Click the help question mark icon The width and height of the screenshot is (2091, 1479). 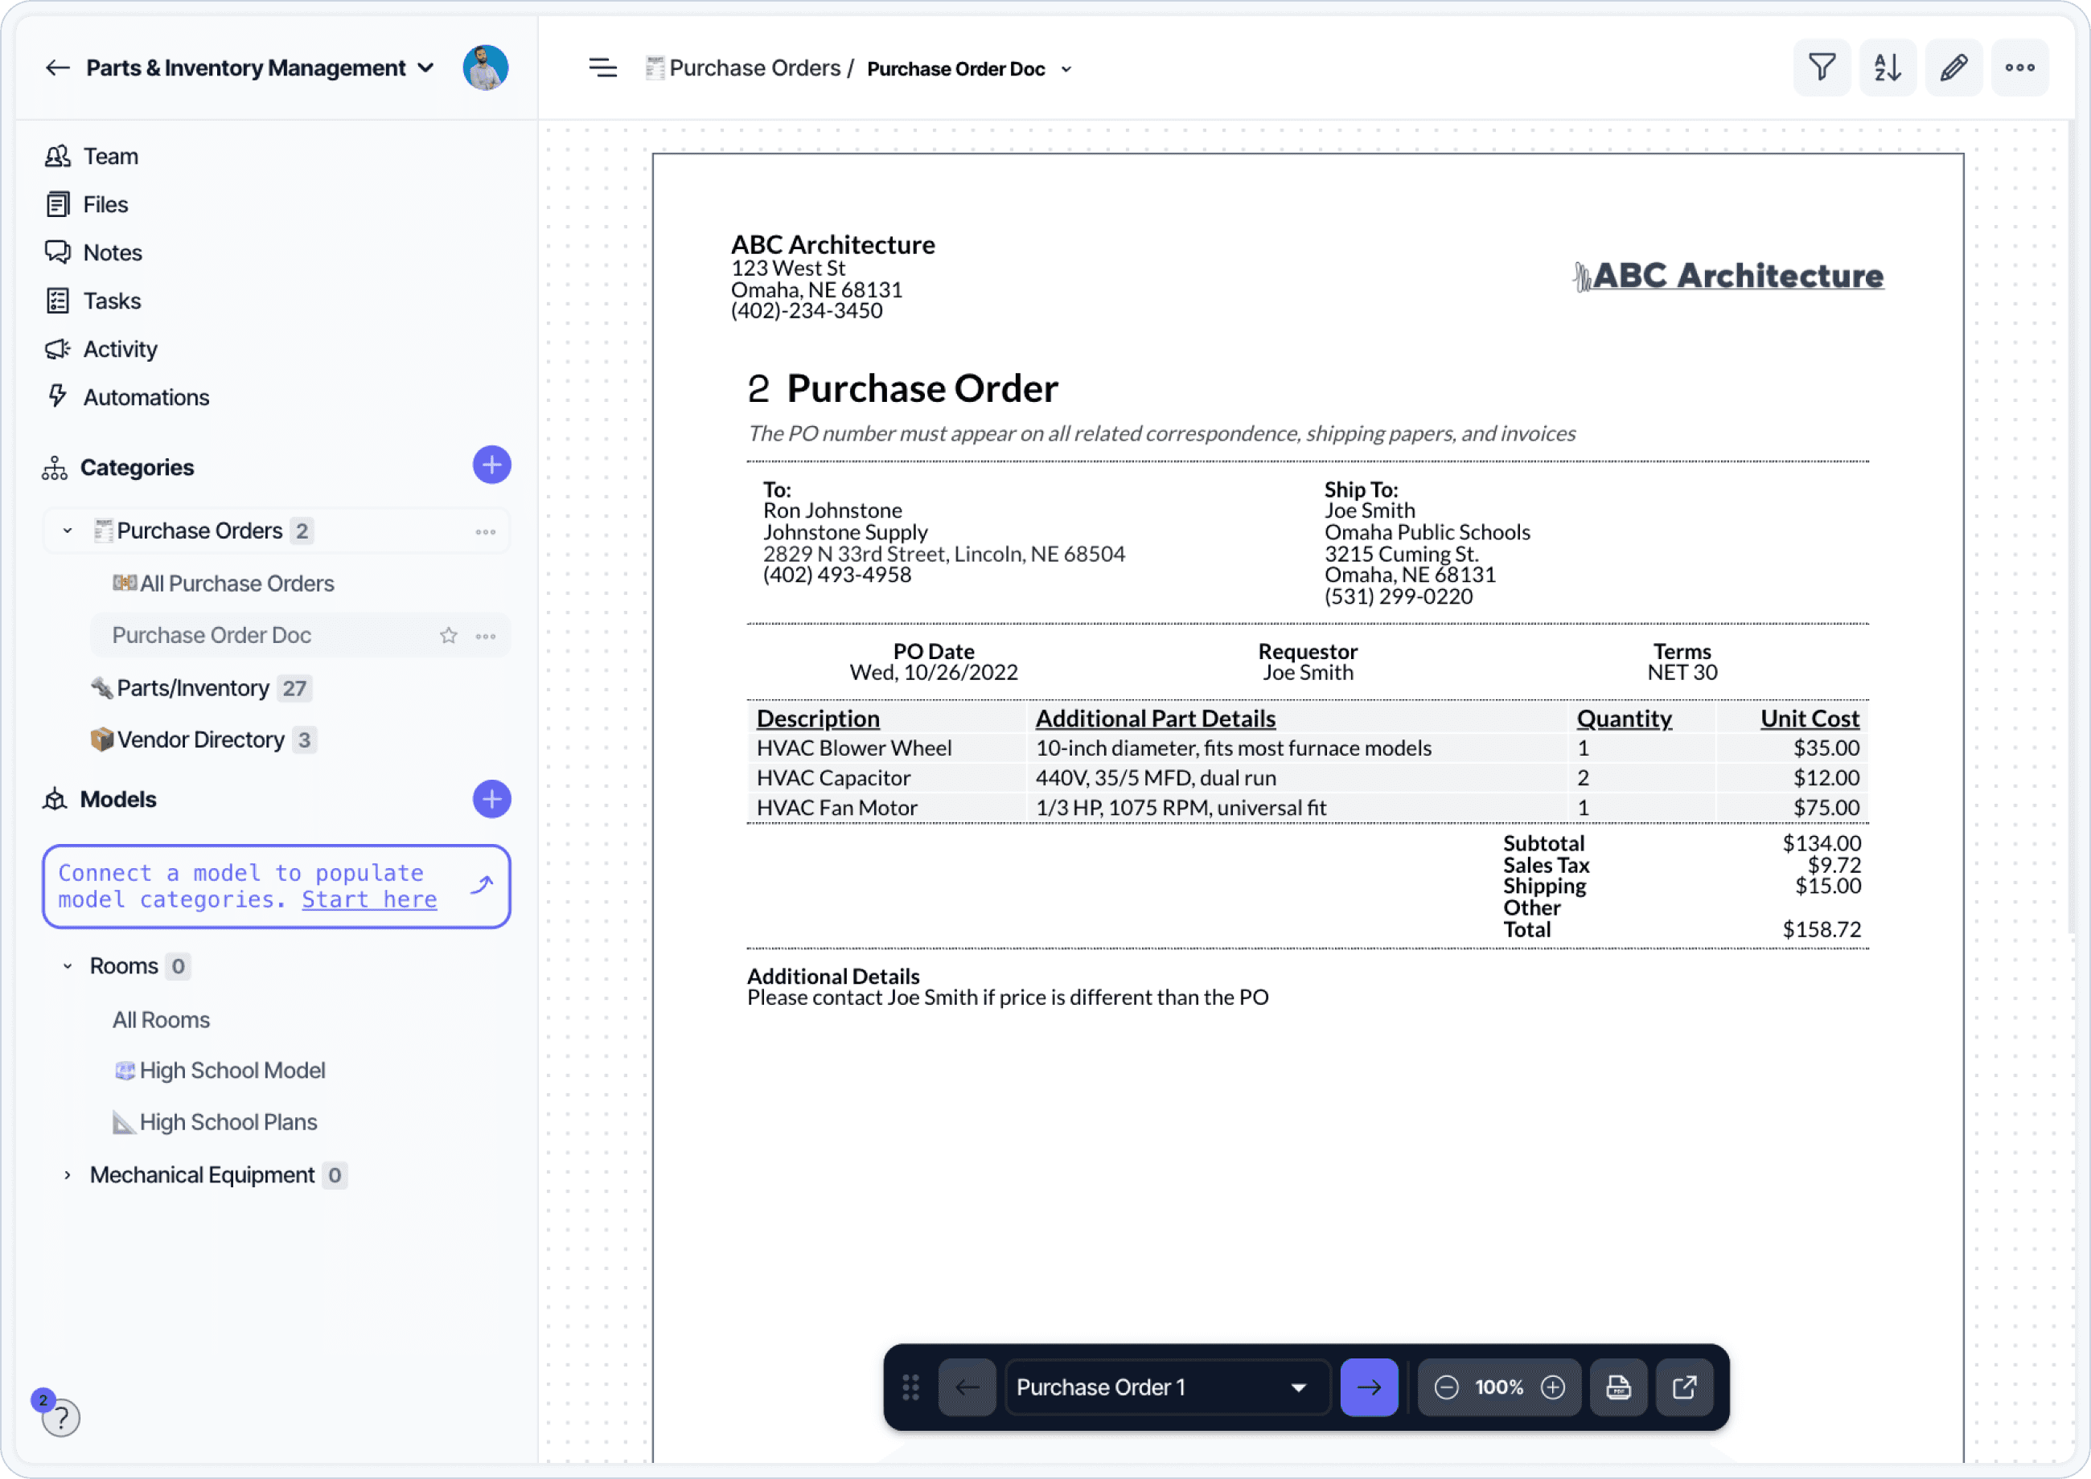[60, 1418]
